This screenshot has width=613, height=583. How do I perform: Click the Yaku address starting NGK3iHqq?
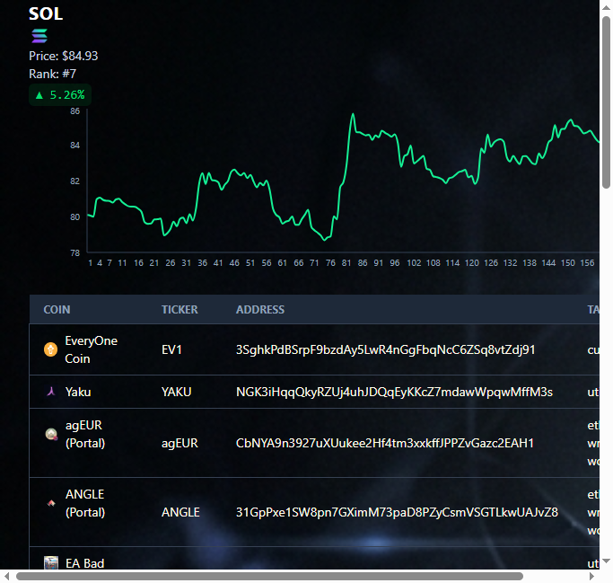click(394, 392)
